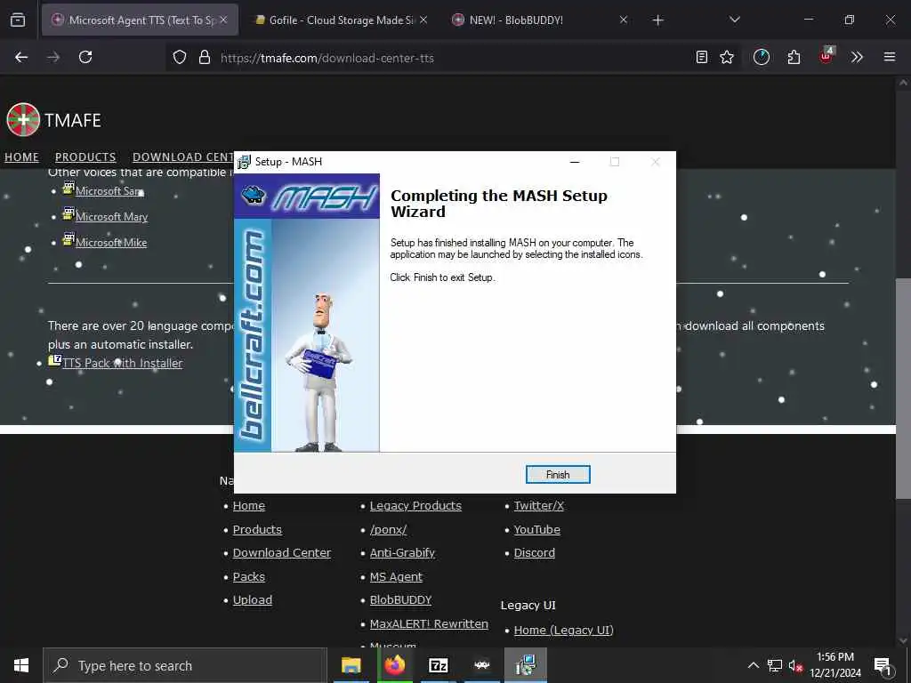Open MS Agent footer link
911x683 pixels.
(x=396, y=576)
